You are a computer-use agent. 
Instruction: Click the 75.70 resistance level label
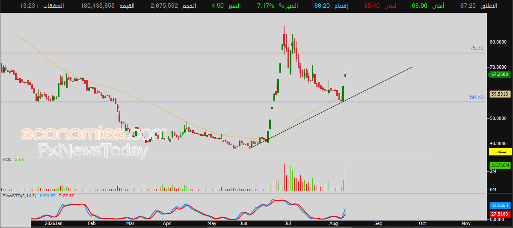(x=476, y=48)
